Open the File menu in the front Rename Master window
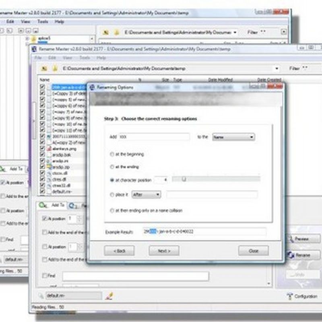Viewport: 322px width, 322px height. click(38, 58)
